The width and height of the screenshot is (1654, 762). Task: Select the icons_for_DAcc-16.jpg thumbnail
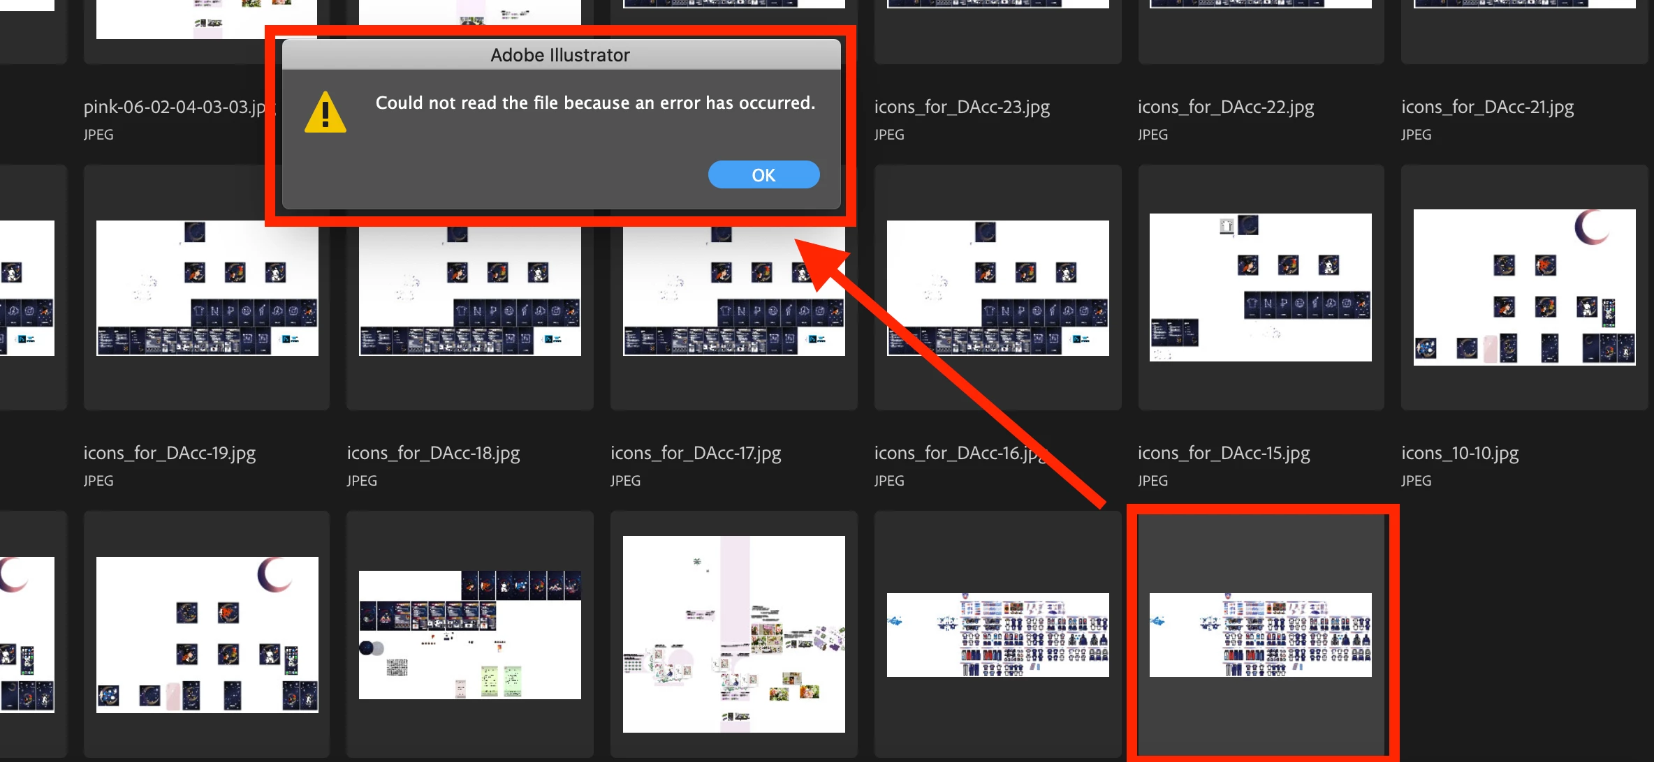(997, 288)
